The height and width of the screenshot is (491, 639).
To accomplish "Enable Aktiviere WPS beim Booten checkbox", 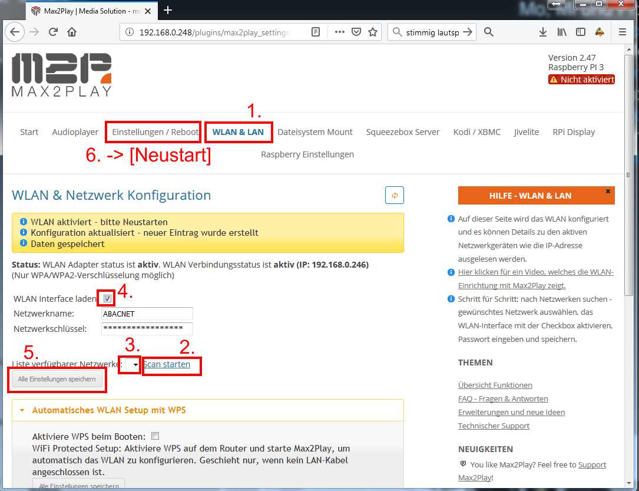I will pyautogui.click(x=155, y=436).
